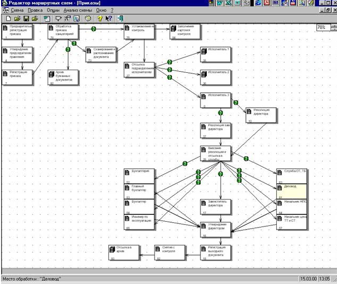Viewport: 337px width, 284px height.
Task: Decrease zoom with the down stepper arrow
Action: point(334,29)
